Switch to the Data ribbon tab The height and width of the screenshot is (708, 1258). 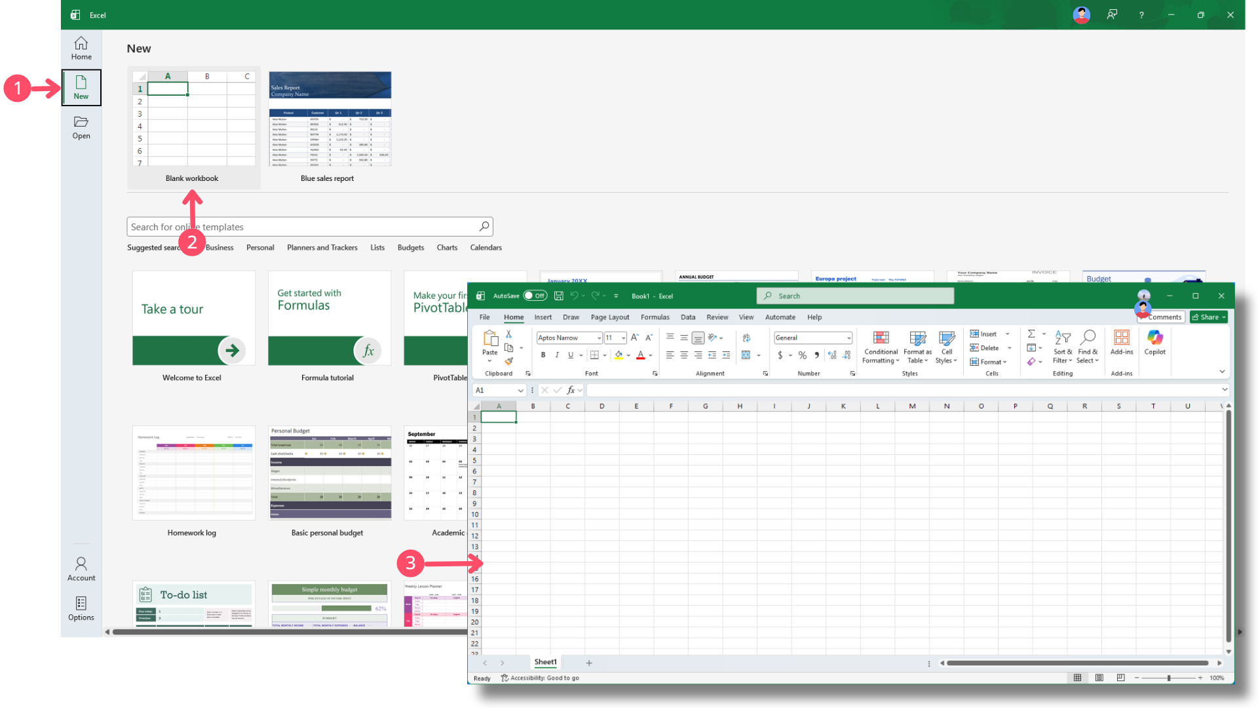click(688, 317)
